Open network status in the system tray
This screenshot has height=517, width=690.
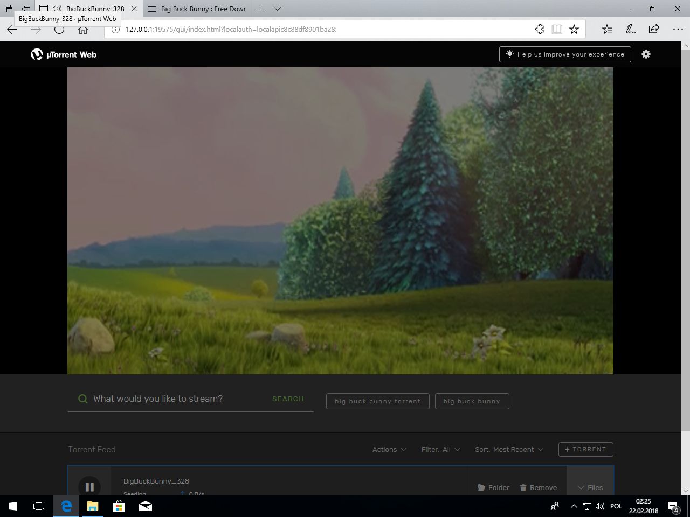[586, 506]
